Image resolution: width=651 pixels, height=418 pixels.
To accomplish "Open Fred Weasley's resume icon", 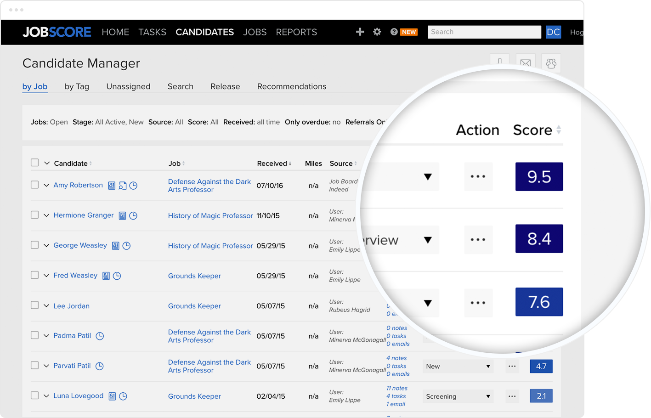I will pyautogui.click(x=106, y=276).
